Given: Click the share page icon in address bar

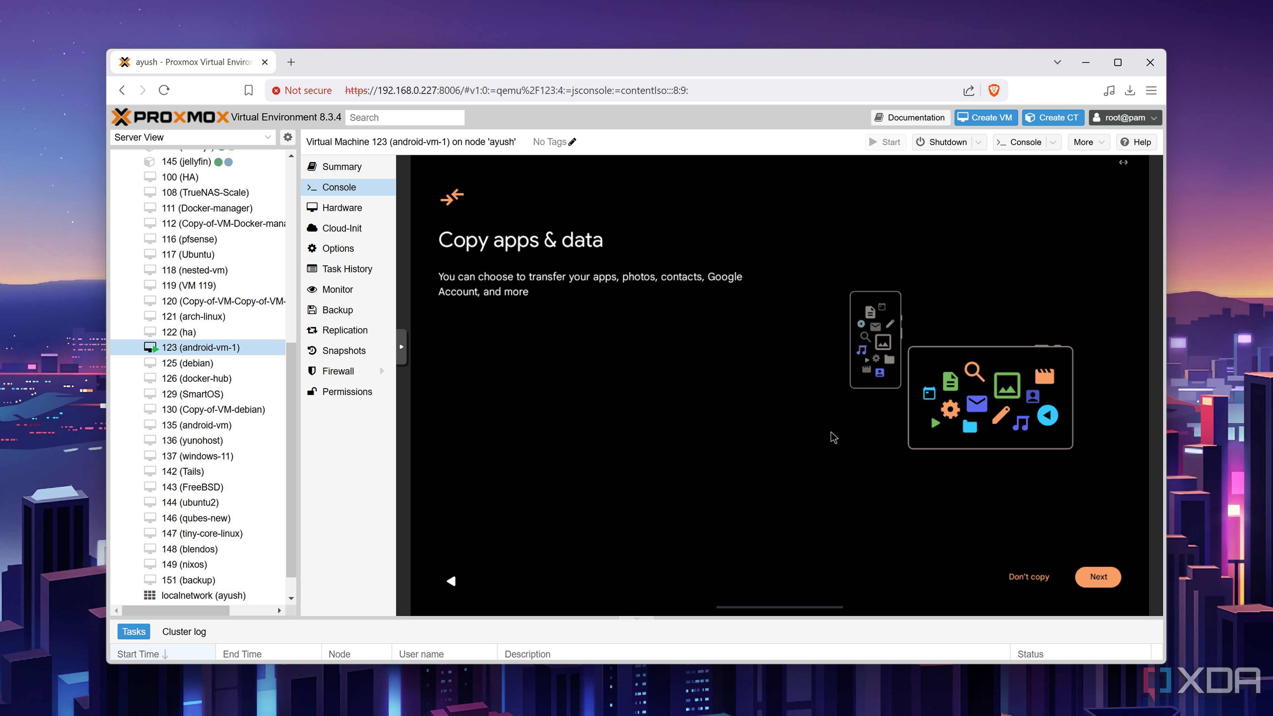Looking at the screenshot, I should pos(969,90).
